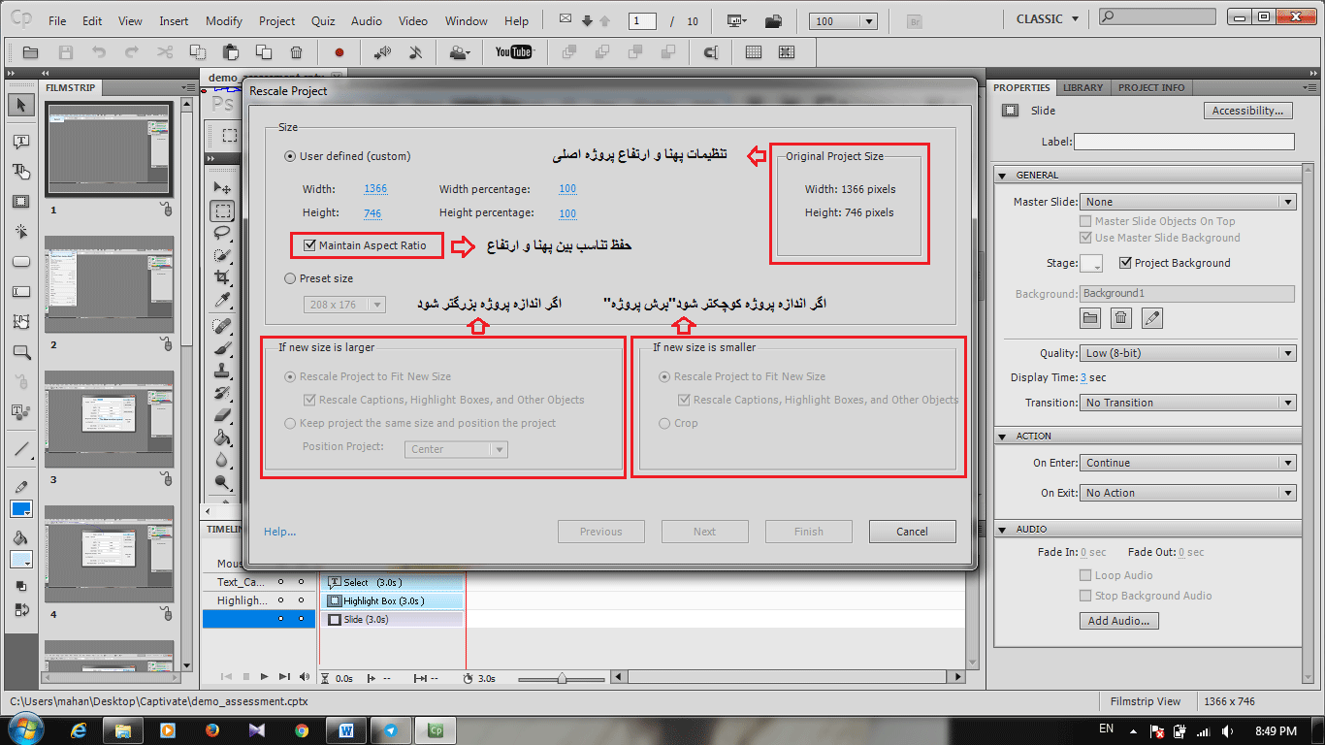Open the zoom percentage dropdown showing 100

[x=844, y=21]
